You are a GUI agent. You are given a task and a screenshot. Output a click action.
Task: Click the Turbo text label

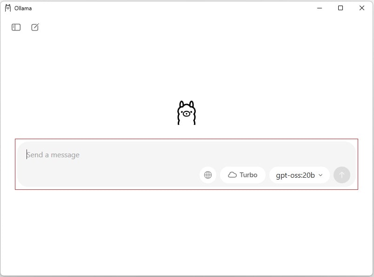coord(248,175)
